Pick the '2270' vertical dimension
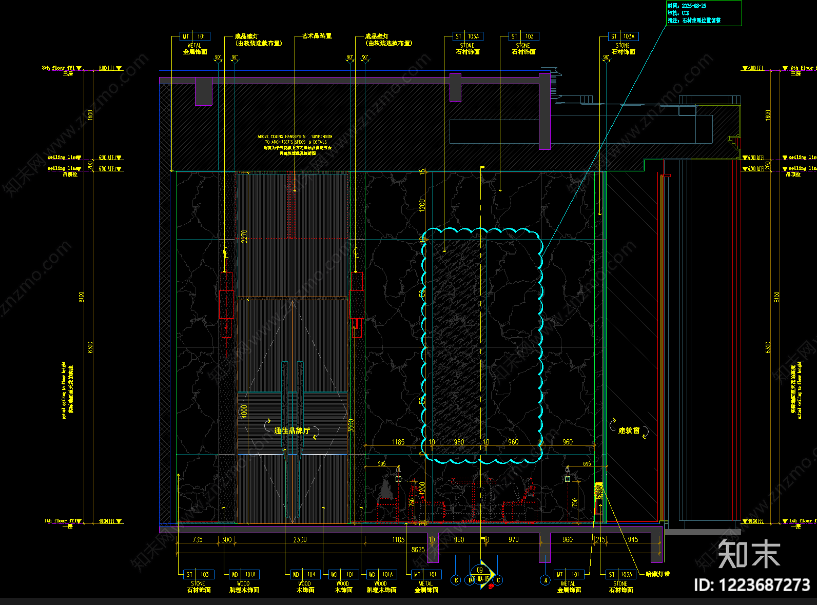This screenshot has width=817, height=605. 244,236
